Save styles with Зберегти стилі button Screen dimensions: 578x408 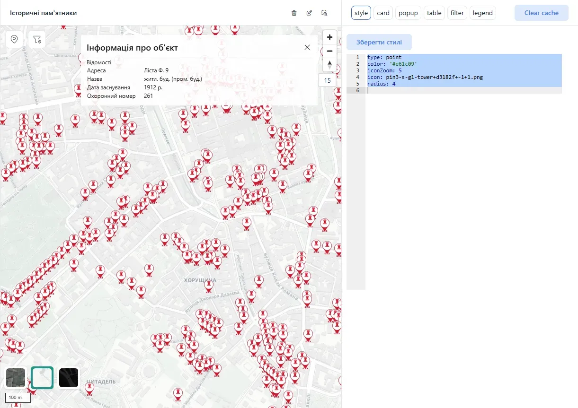point(379,42)
